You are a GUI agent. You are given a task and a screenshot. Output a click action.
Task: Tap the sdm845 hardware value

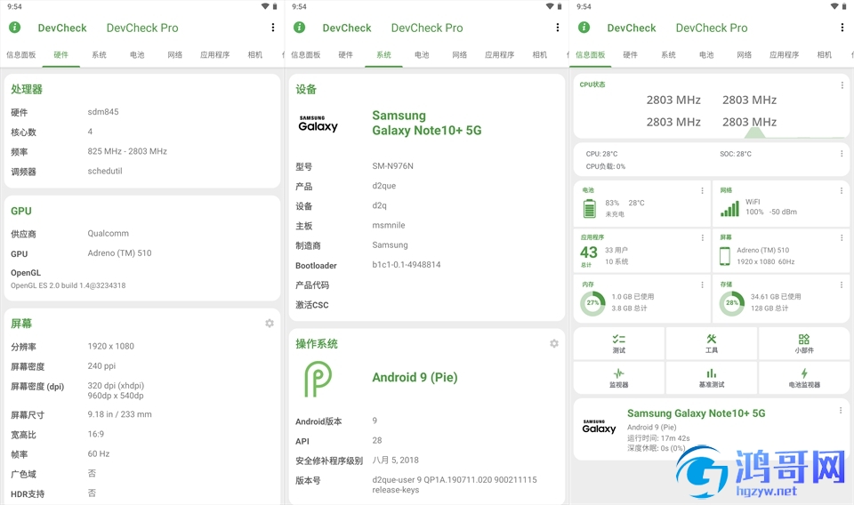click(103, 111)
